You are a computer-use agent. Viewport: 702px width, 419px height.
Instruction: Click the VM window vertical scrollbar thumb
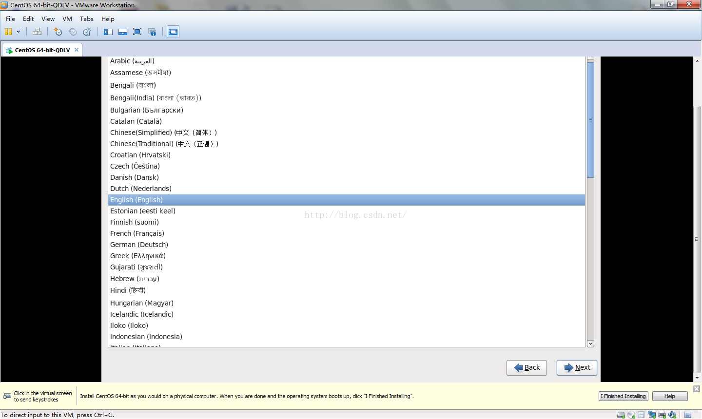697,239
